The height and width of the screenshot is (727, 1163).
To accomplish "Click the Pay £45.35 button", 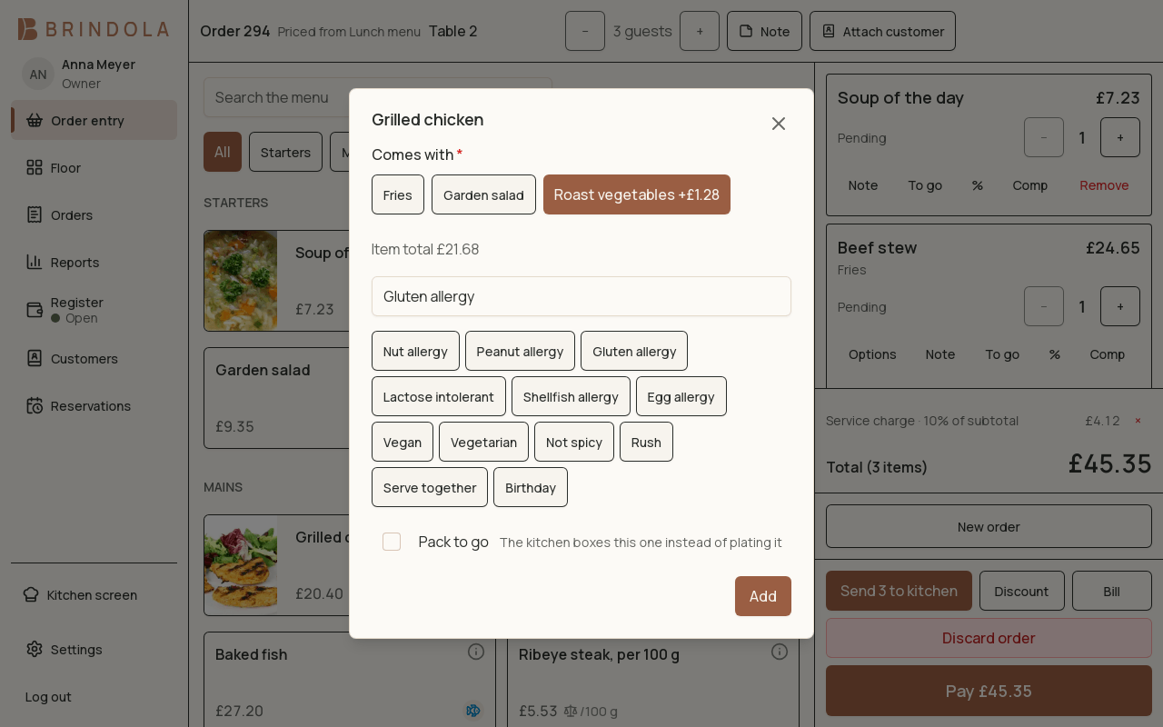I will click(989, 691).
